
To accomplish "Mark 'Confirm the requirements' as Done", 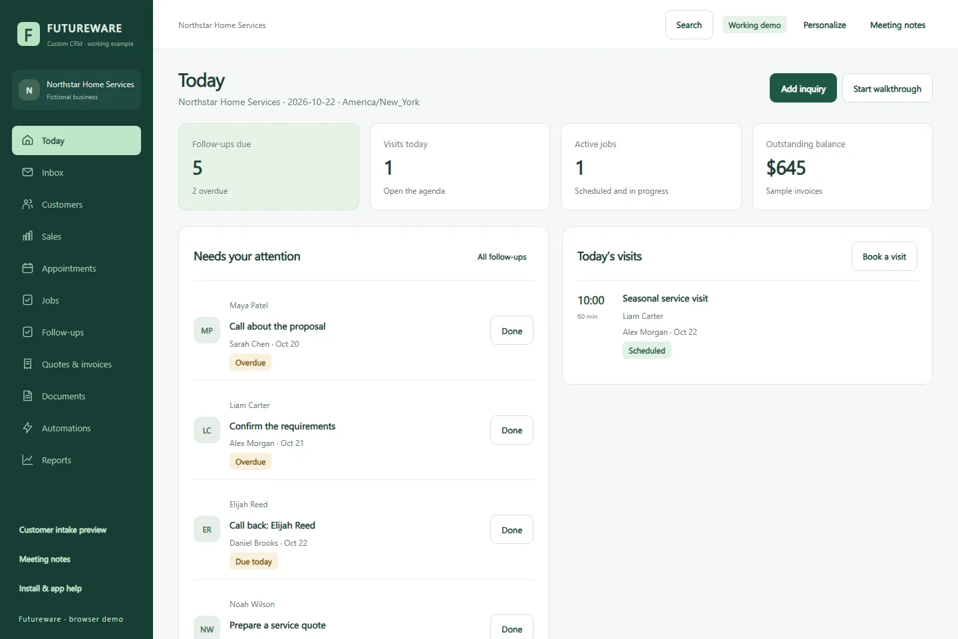I will coord(512,430).
